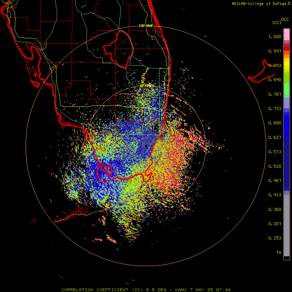The image size is (292, 292).
Task: Click the 50 NMI range ring label
Action: [x=146, y=86]
